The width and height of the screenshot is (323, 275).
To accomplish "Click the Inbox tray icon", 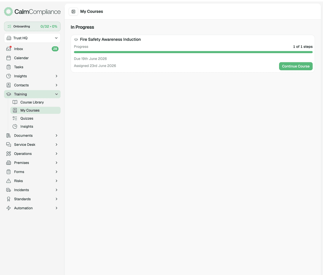I will point(9,49).
